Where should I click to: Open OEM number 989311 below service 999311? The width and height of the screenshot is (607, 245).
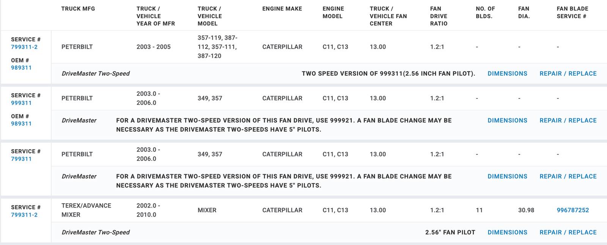(x=21, y=124)
